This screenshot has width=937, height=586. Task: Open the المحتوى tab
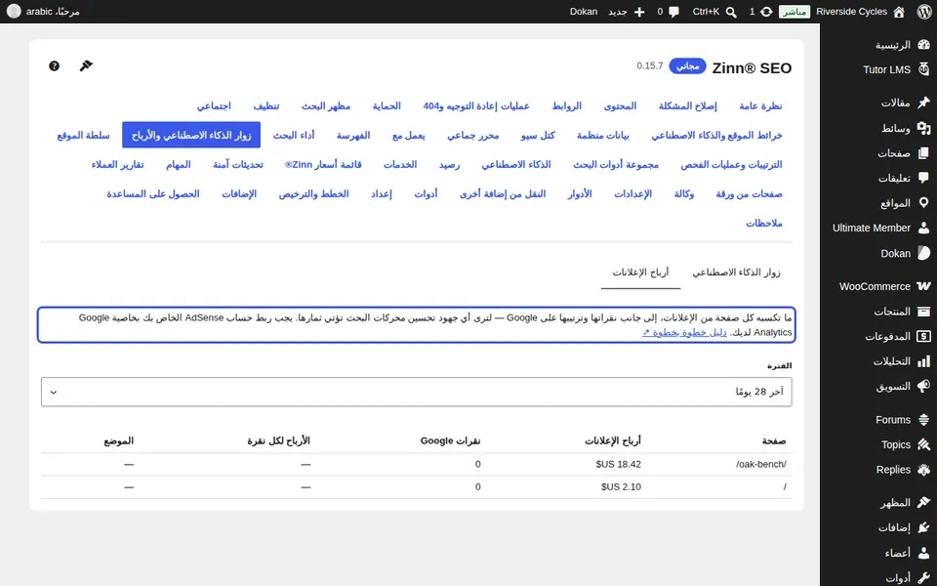(x=621, y=105)
